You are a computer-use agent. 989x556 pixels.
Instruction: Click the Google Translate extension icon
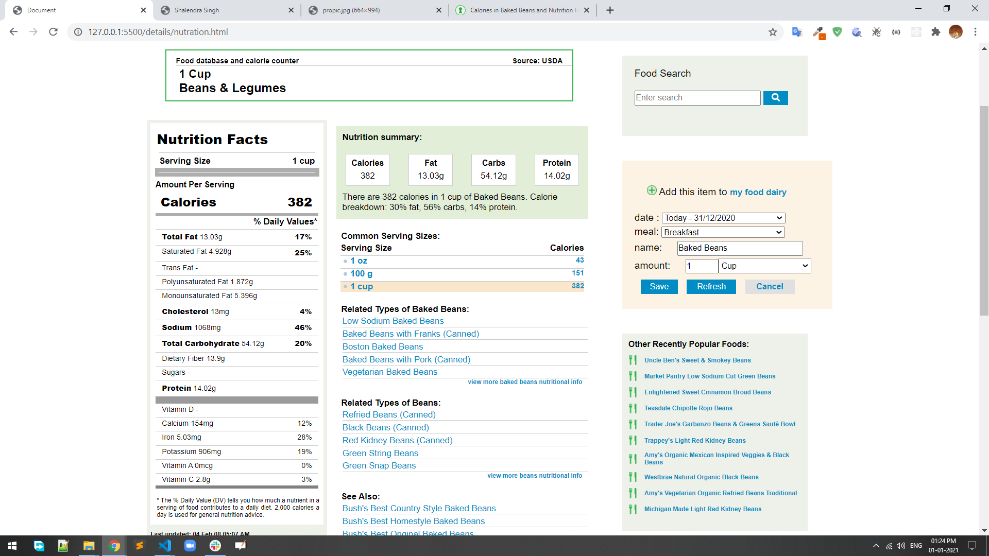click(x=797, y=32)
